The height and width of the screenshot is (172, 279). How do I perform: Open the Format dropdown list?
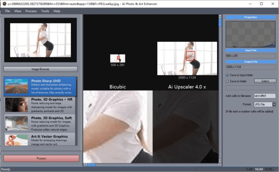(x=274, y=104)
